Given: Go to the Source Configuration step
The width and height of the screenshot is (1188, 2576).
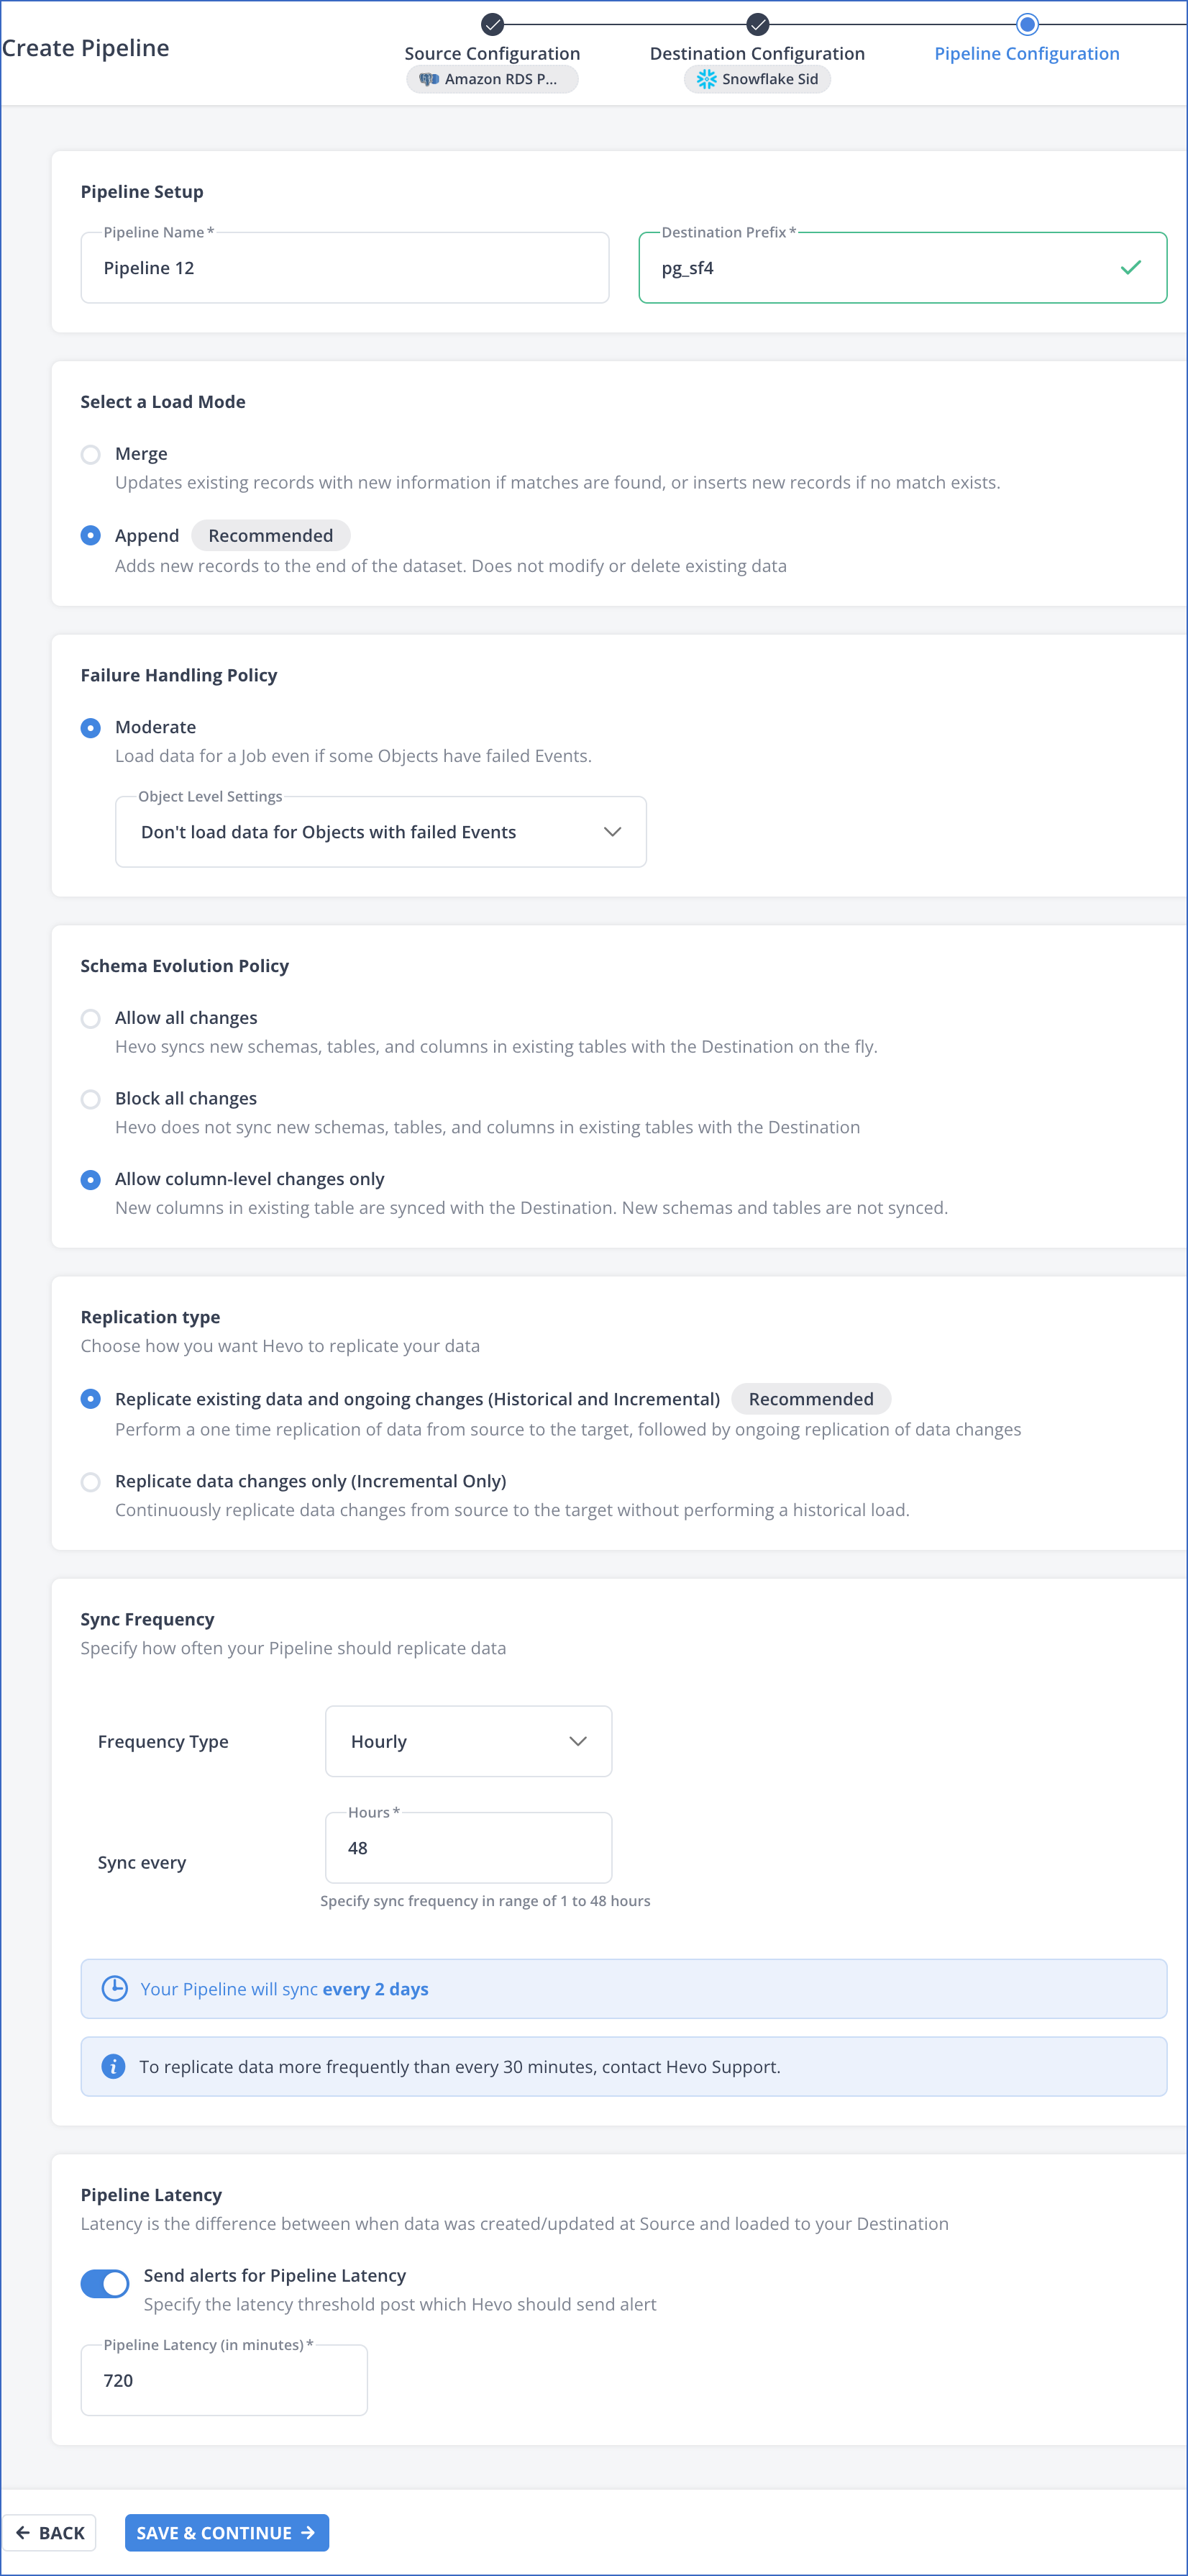Looking at the screenshot, I should click(x=492, y=53).
